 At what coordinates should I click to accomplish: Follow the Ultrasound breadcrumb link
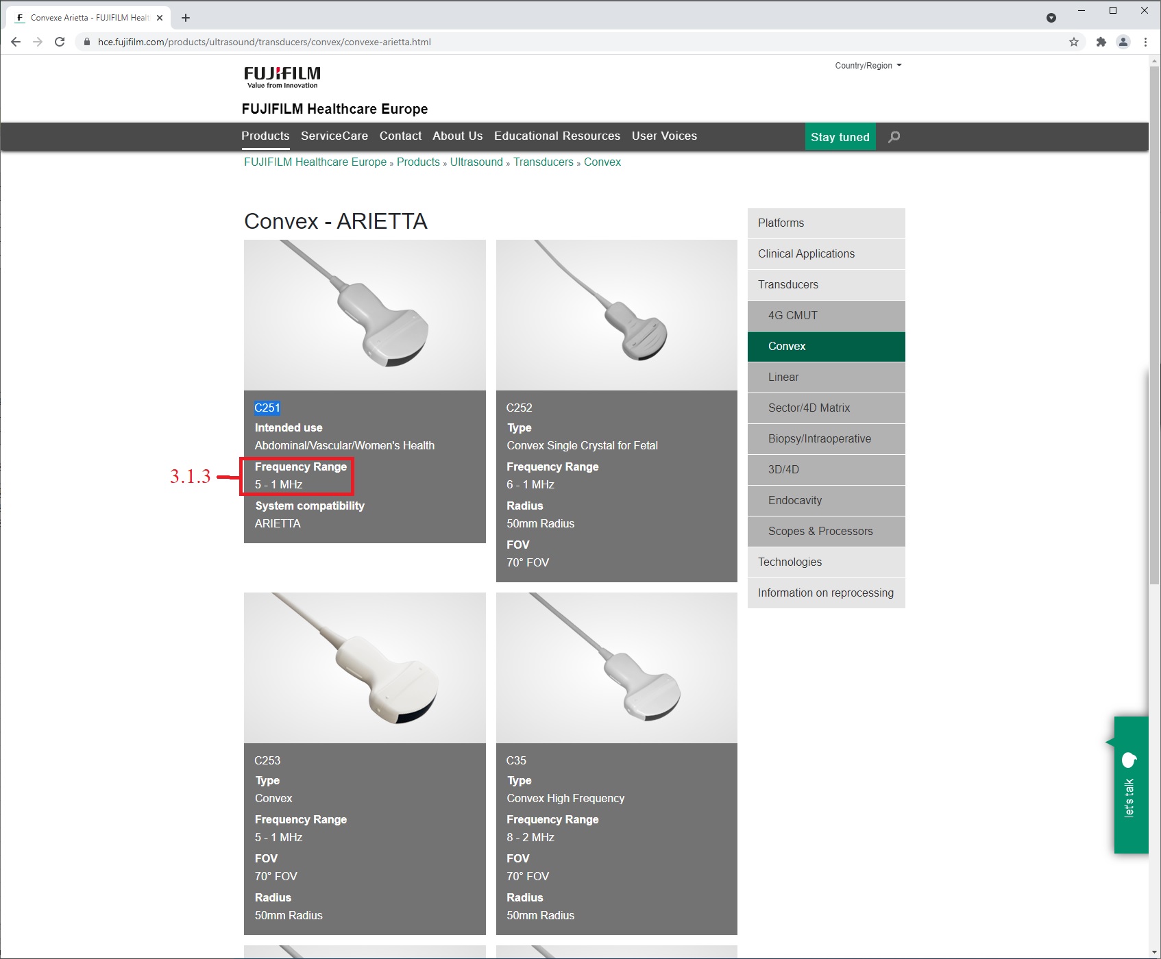[x=476, y=162]
